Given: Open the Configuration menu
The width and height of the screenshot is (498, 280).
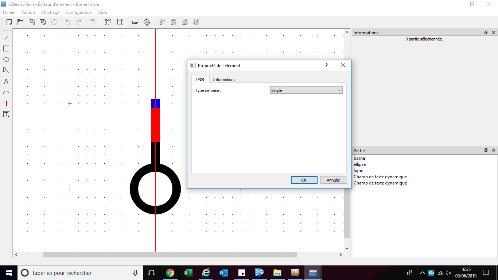Looking at the screenshot, I should pos(78,12).
